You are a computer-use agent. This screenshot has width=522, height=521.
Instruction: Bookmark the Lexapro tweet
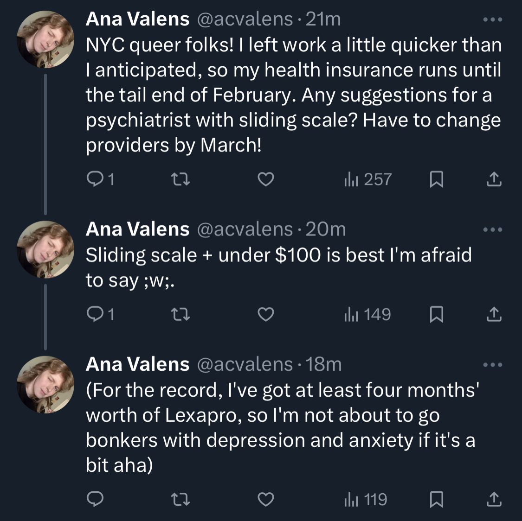point(436,499)
